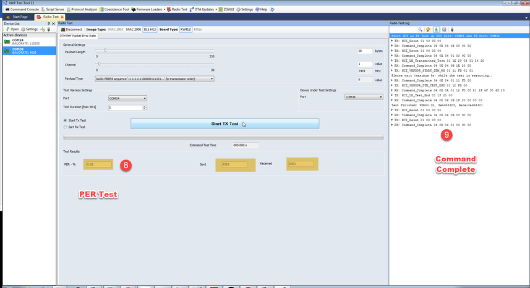Expand the HCI_LE_Transmitter_Test log entry
The height and width of the screenshot is (288, 530).
pos(392,61)
